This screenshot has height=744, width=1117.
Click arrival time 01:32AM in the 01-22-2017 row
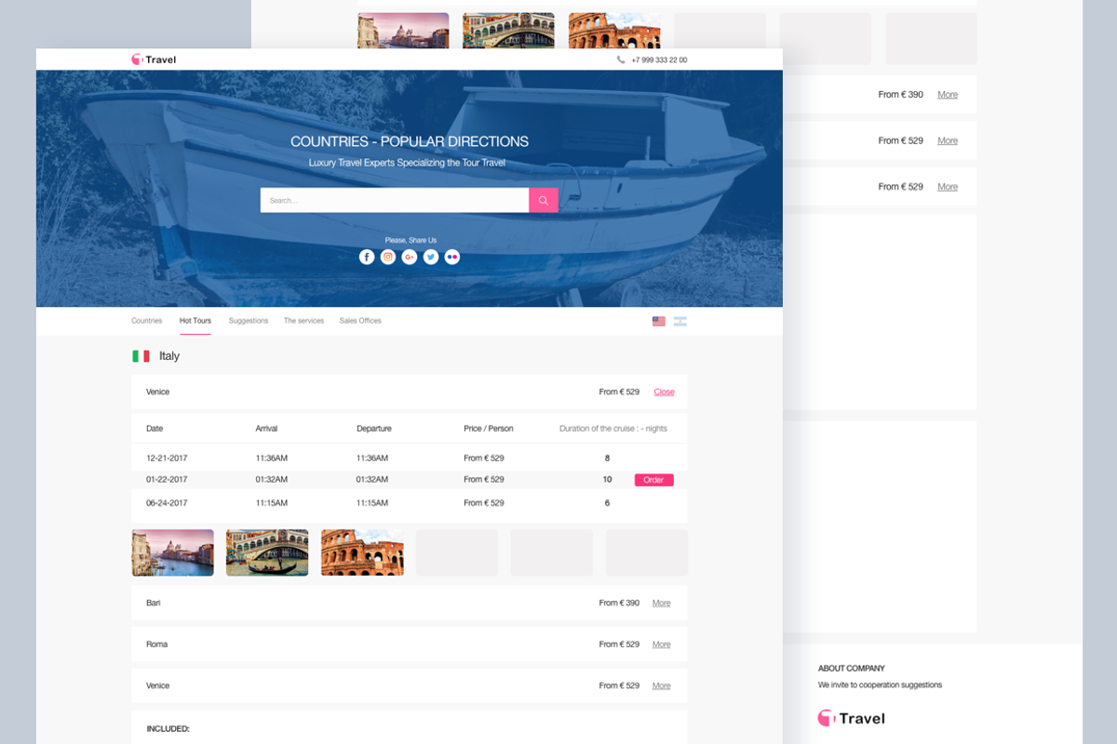coord(272,480)
